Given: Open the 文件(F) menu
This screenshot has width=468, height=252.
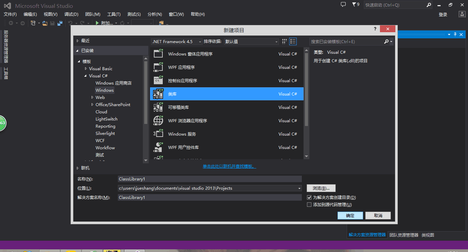Looking at the screenshot, I should pos(10,14).
